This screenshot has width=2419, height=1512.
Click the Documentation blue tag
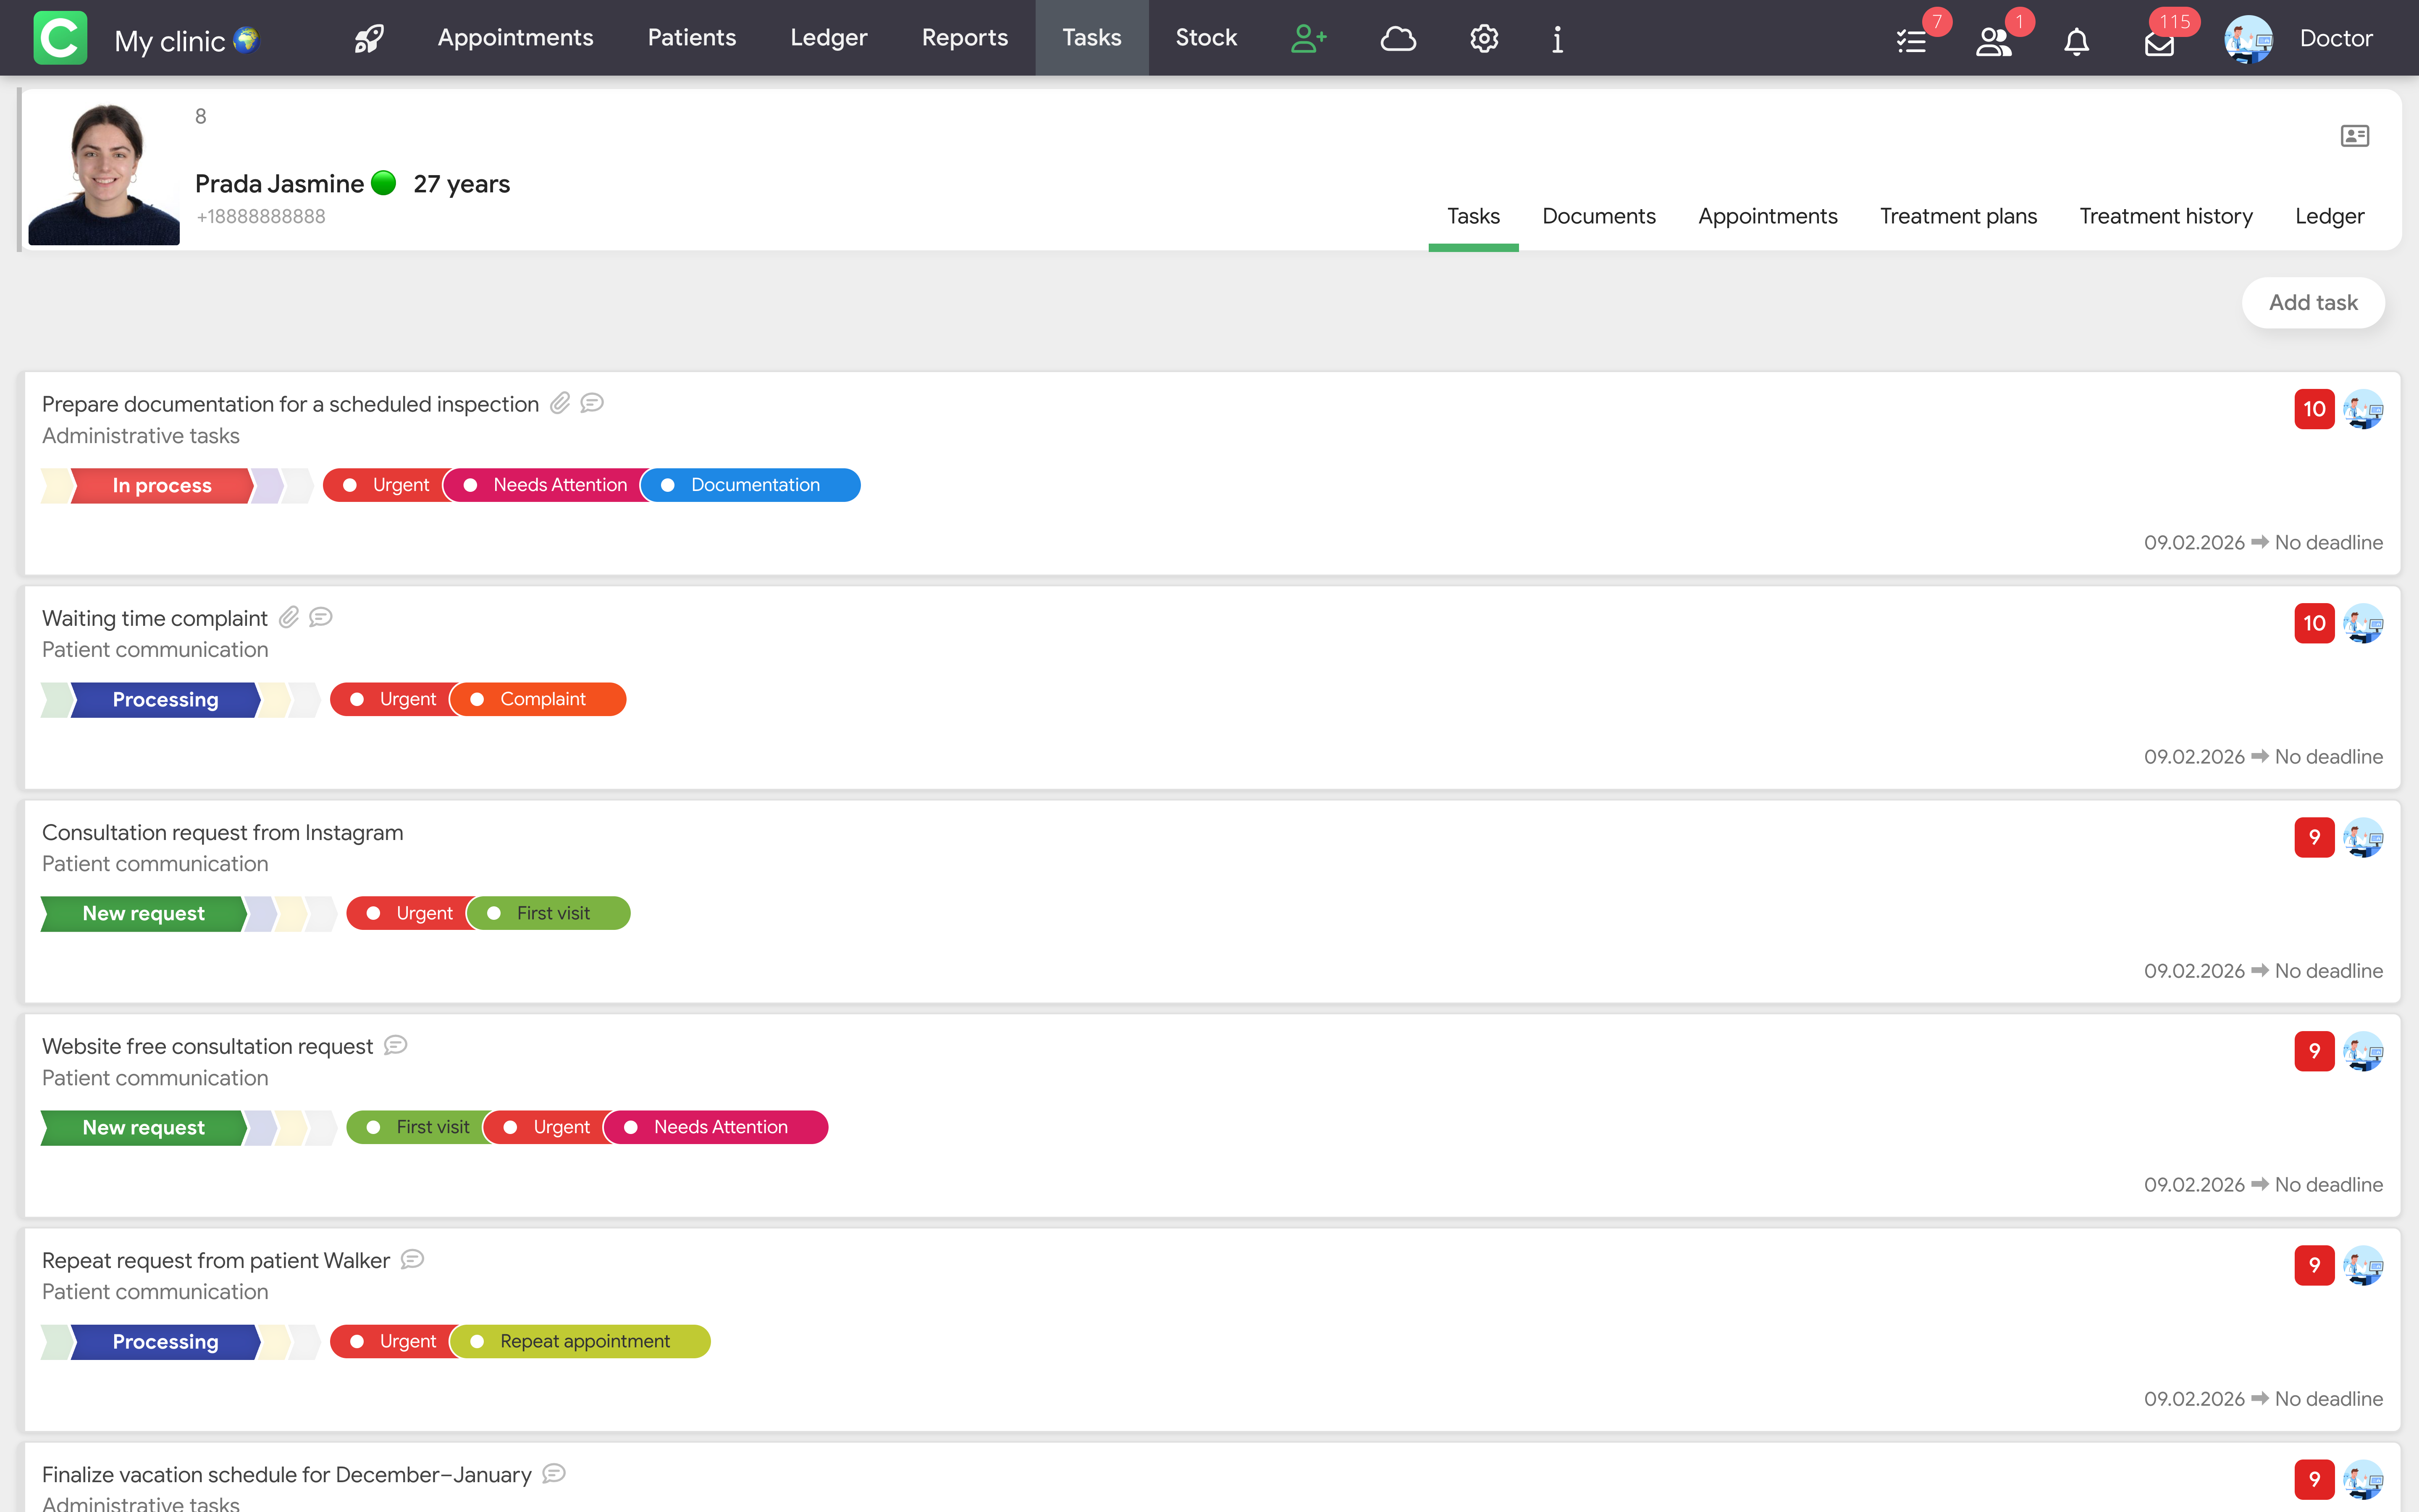click(754, 485)
